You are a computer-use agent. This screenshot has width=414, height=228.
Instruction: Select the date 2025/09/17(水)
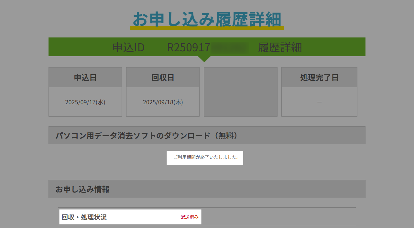coord(85,102)
